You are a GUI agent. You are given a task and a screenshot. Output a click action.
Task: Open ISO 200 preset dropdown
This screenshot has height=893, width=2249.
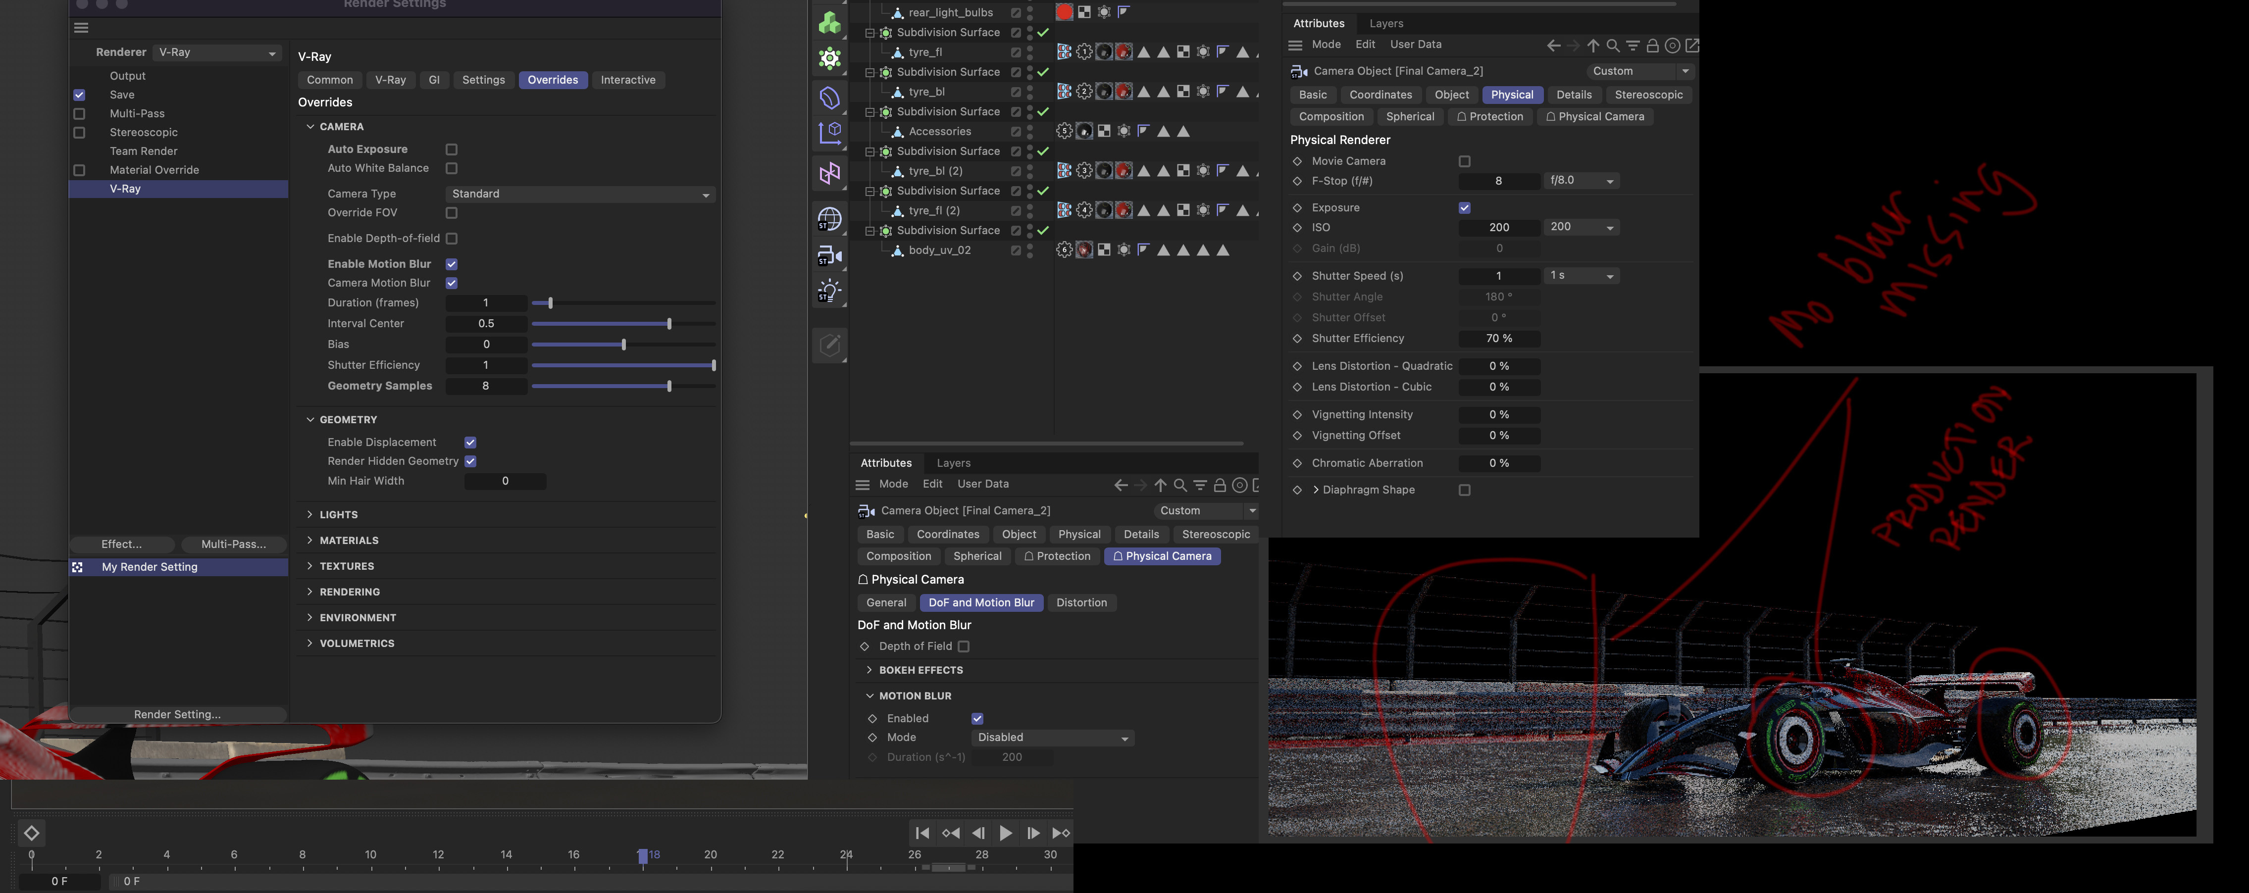click(1581, 227)
